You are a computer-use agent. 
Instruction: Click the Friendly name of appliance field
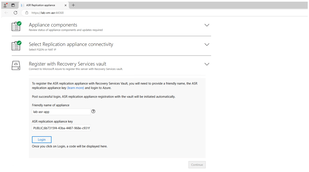(x=61, y=112)
